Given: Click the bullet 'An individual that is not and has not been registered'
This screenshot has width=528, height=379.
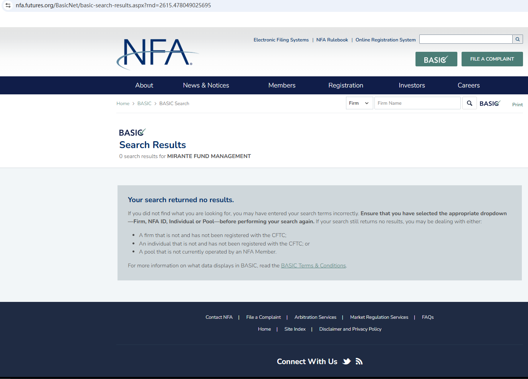Looking at the screenshot, I should [224, 244].
